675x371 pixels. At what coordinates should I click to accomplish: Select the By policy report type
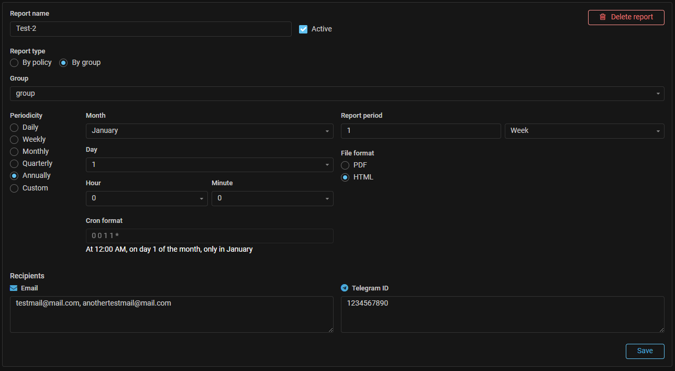(x=15, y=63)
